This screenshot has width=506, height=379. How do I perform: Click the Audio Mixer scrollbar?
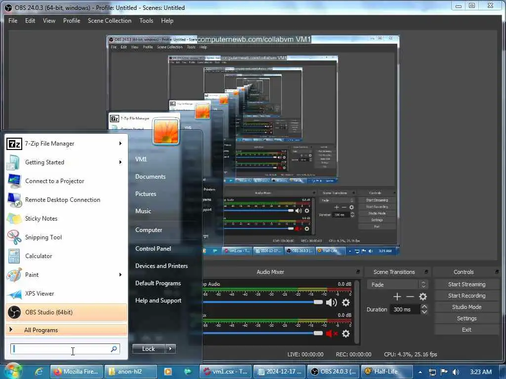[357, 312]
